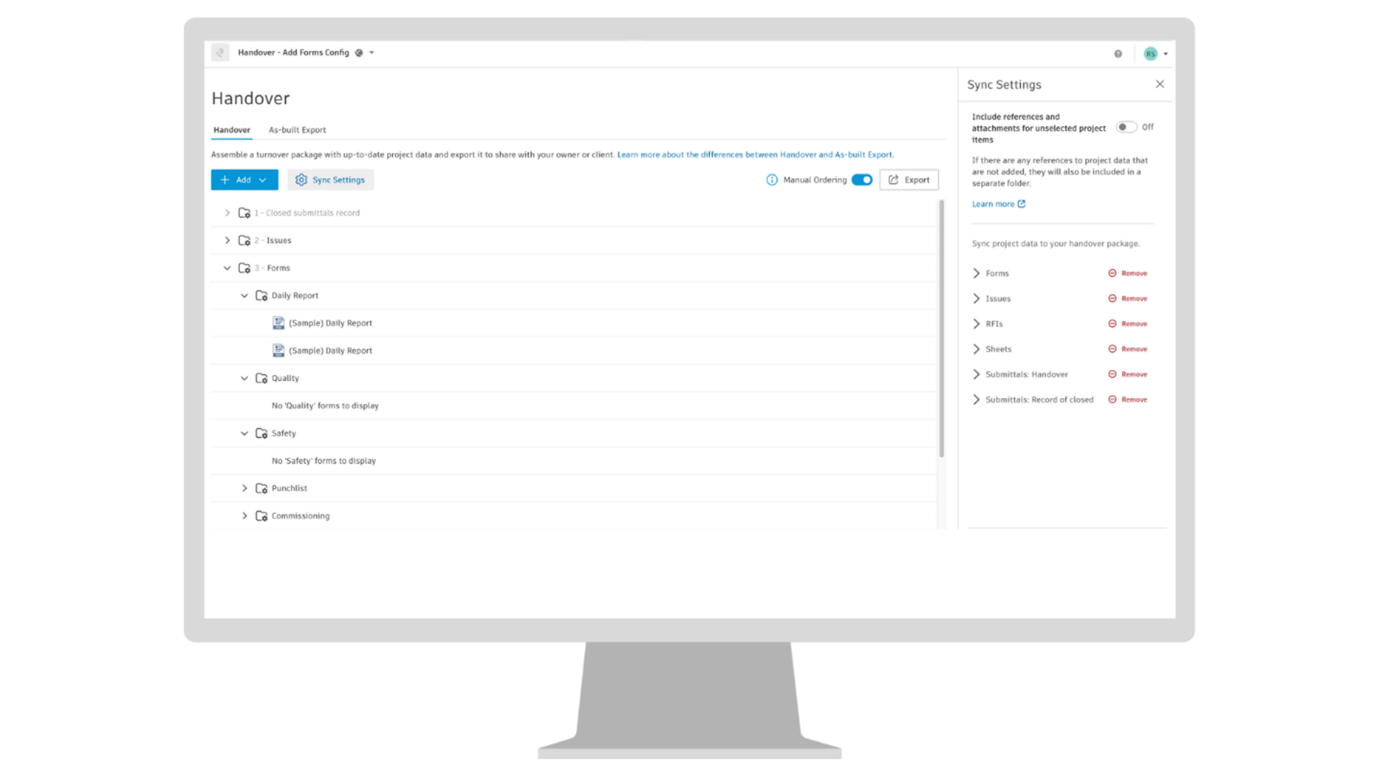Expand the 2 - Issues folder
1381x777 pixels.
tap(227, 240)
